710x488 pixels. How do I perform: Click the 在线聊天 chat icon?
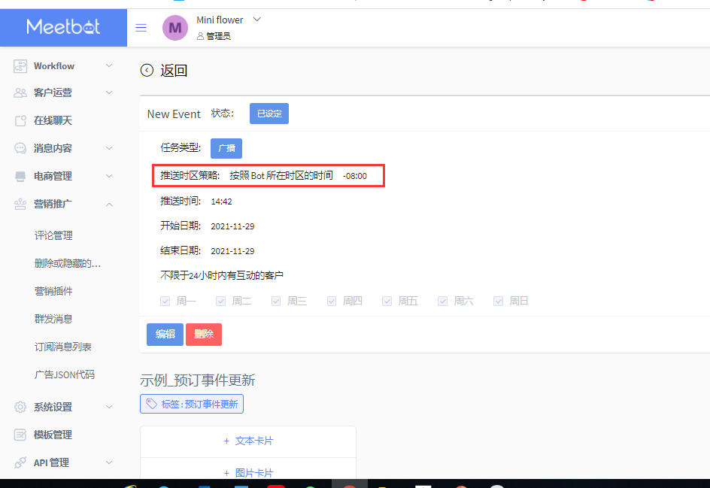point(20,120)
